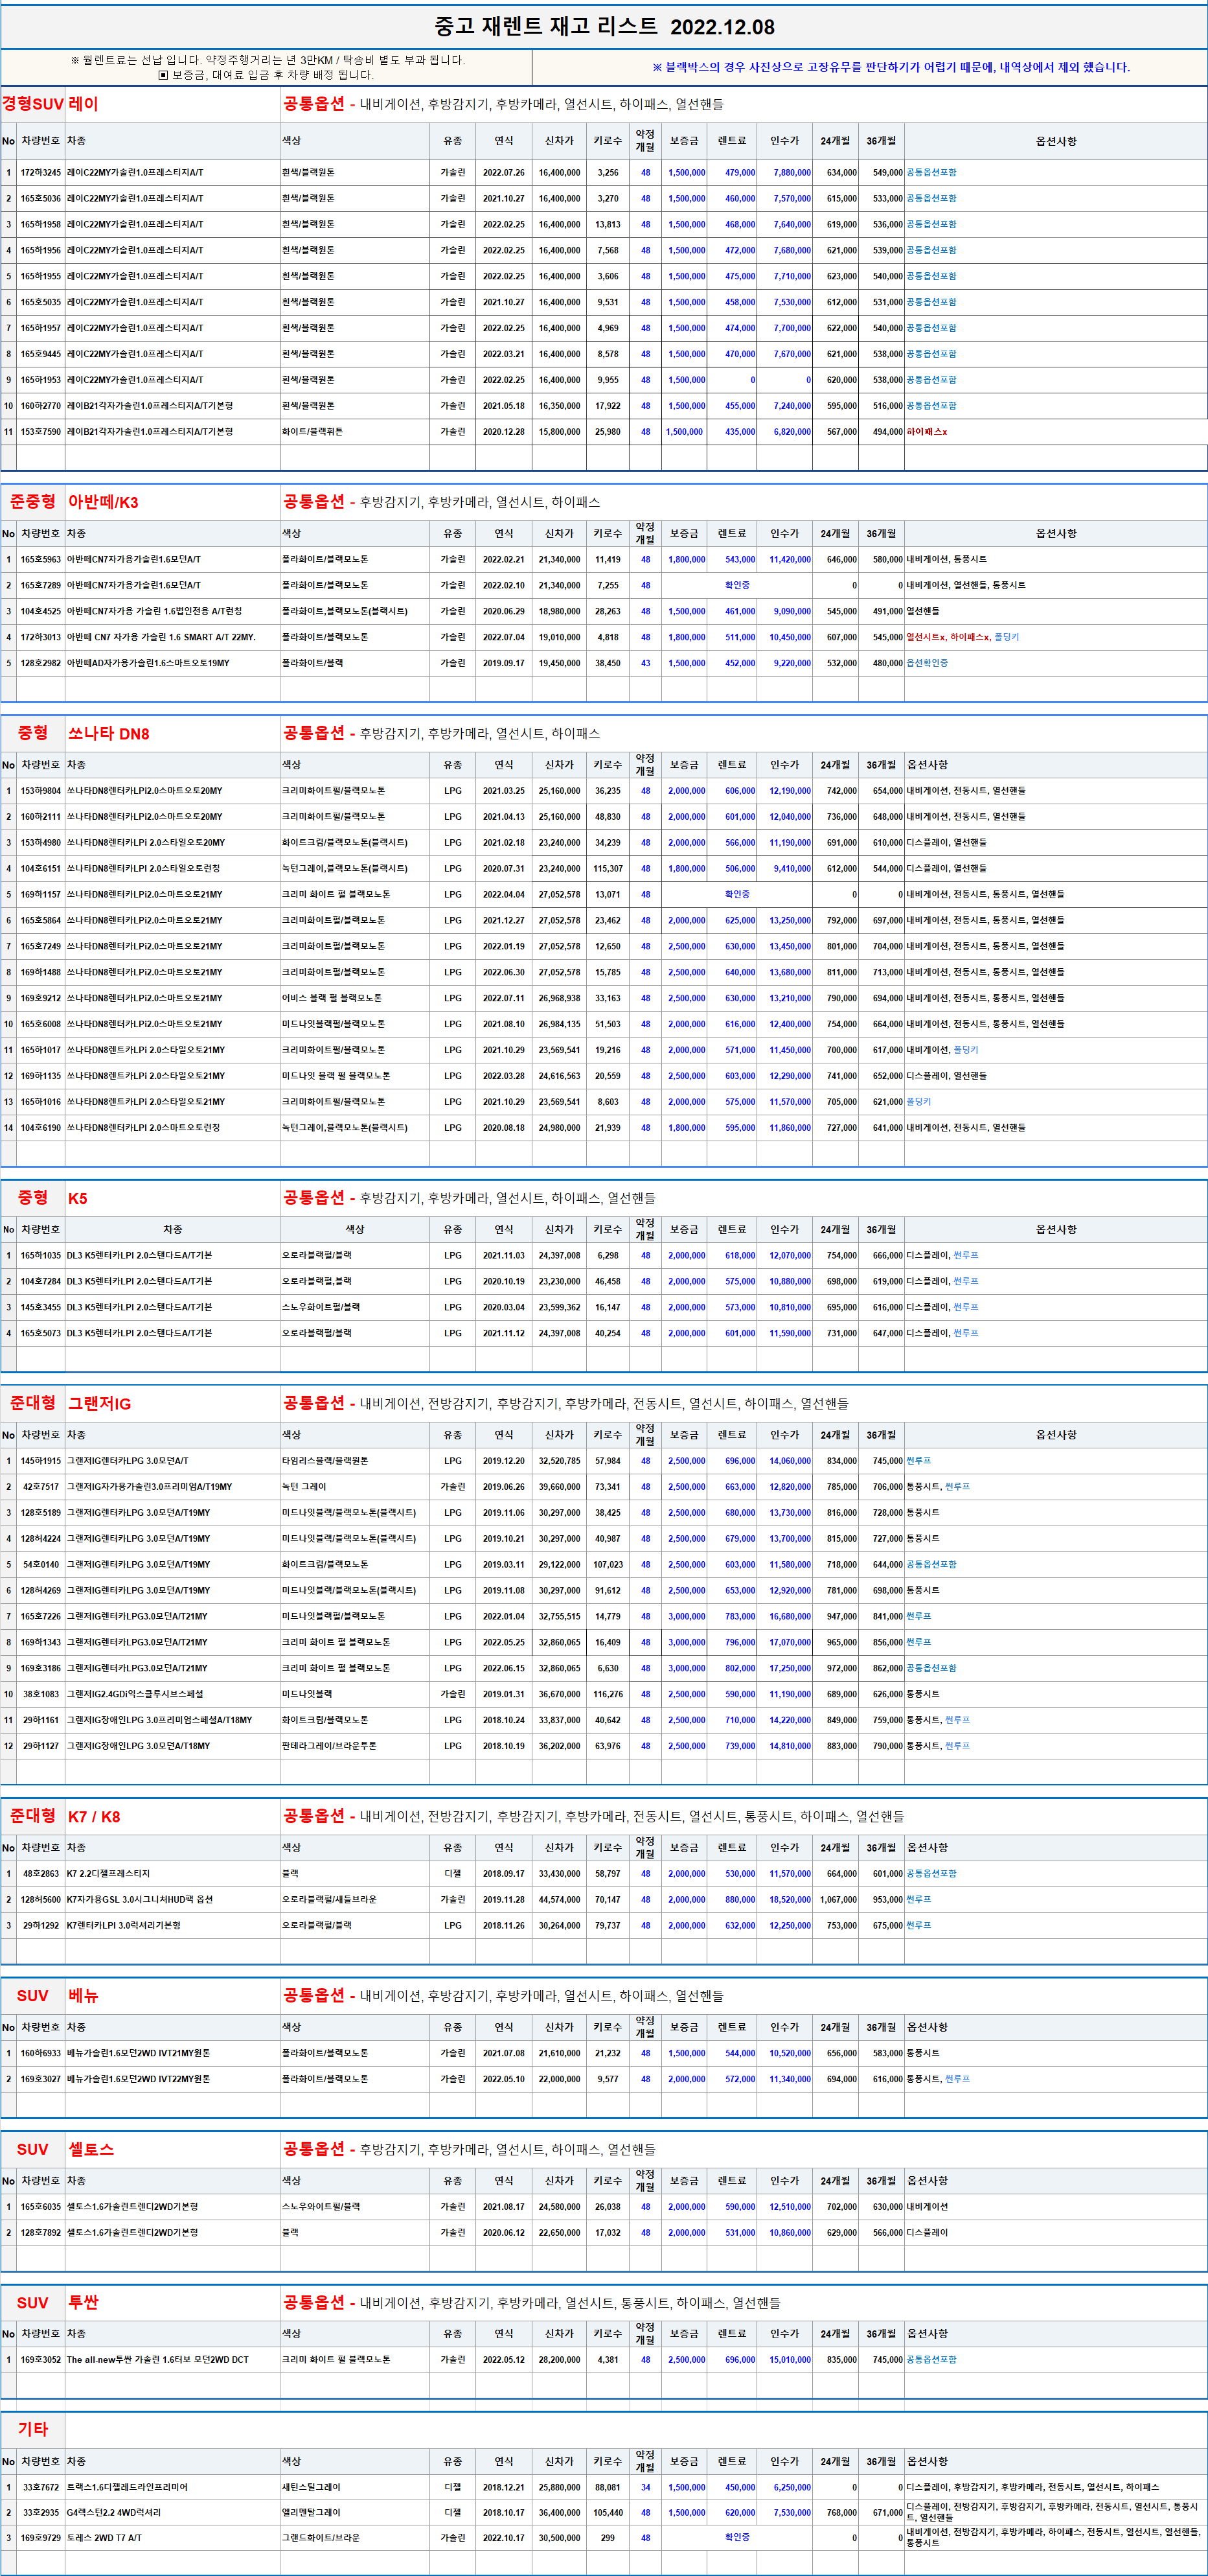Select the blue '옵션확인중' options cell
Screen dimensions: 1208x2576
(x=928, y=663)
